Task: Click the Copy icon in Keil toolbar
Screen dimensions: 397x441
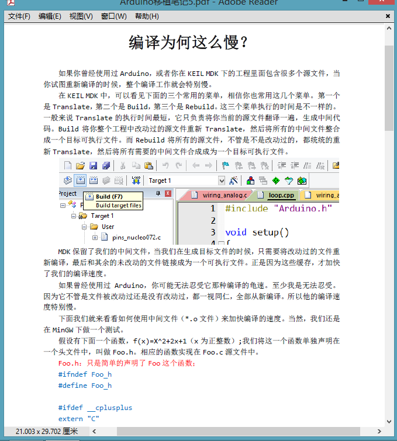Action: coord(136,165)
